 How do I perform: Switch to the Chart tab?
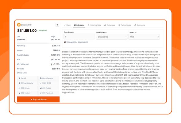(x=67, y=25)
